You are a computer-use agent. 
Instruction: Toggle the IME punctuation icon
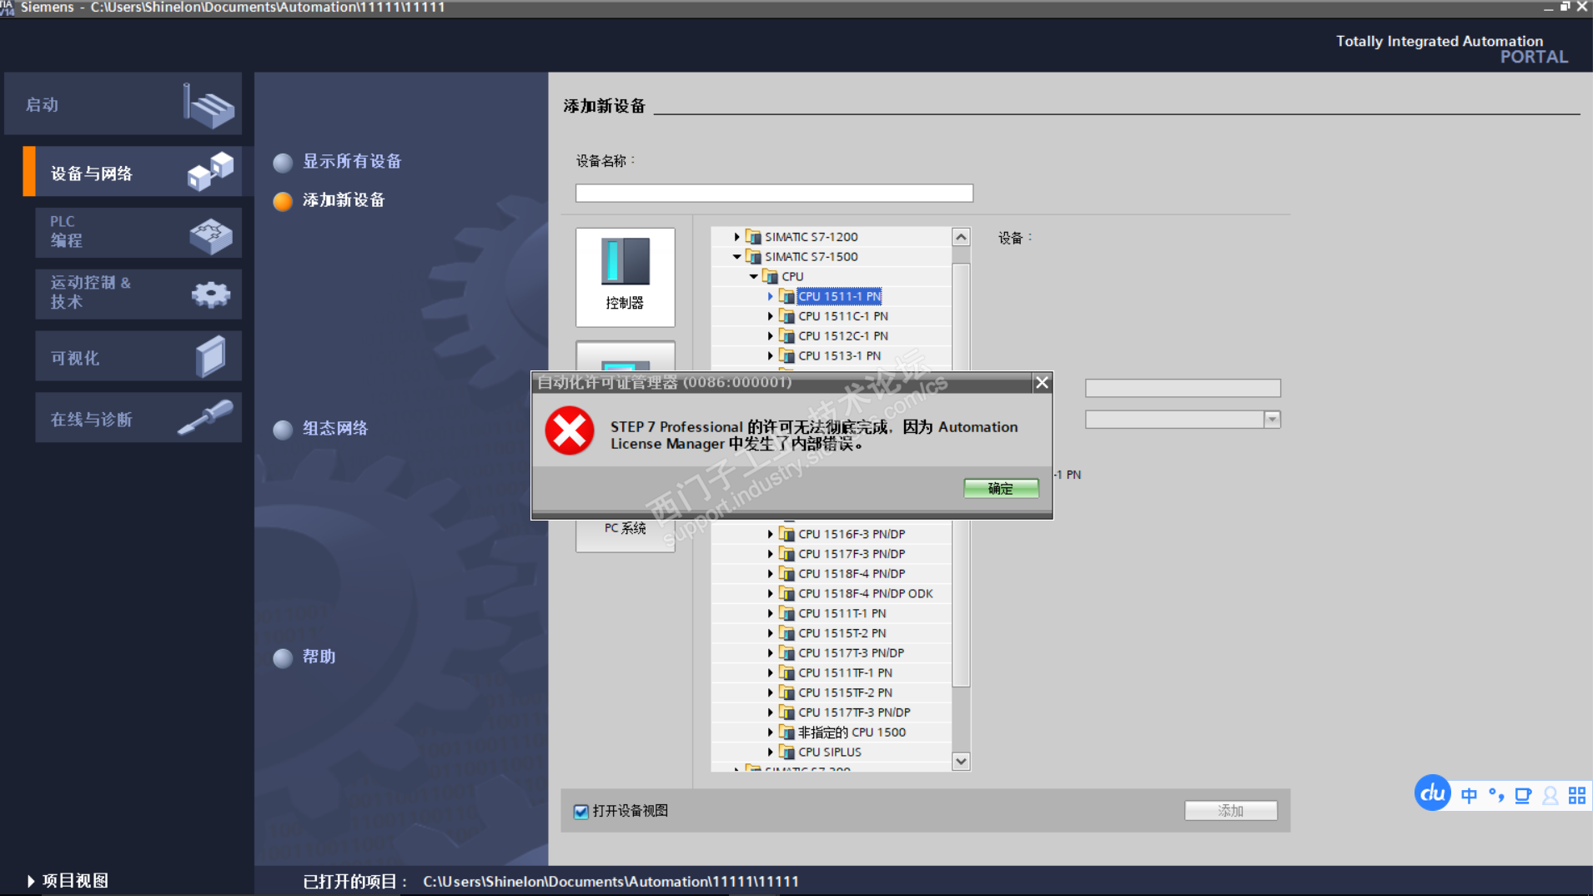point(1496,795)
